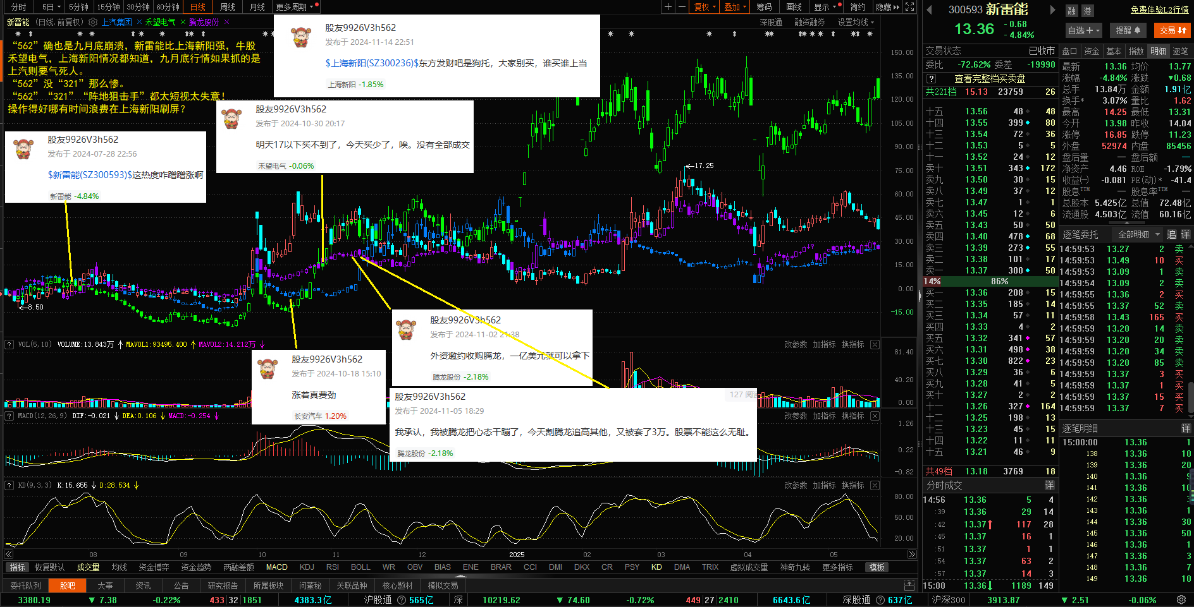Open 详 detail for 逐笔明细
Screen dimensions: 1194x607
[1185, 428]
